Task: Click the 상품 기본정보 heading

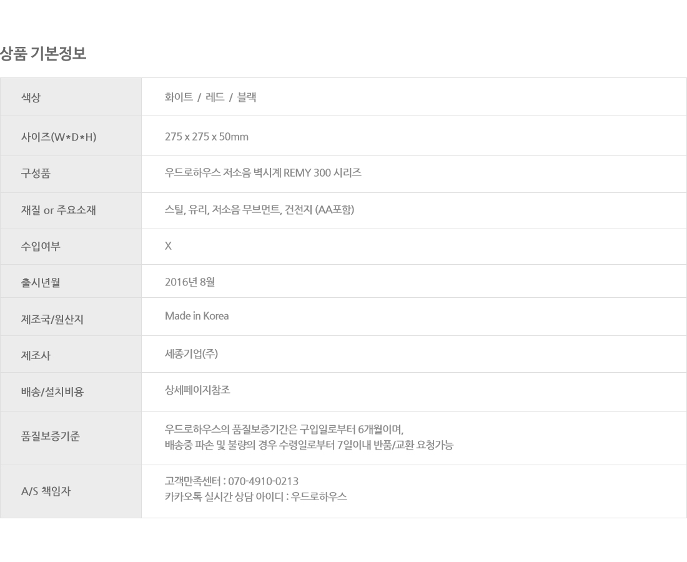Action: 43,54
